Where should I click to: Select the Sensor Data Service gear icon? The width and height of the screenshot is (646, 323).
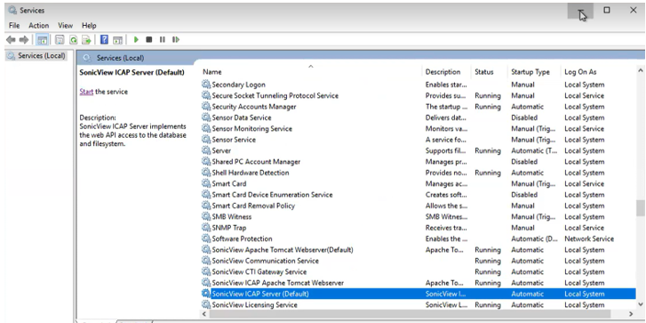[x=205, y=117]
